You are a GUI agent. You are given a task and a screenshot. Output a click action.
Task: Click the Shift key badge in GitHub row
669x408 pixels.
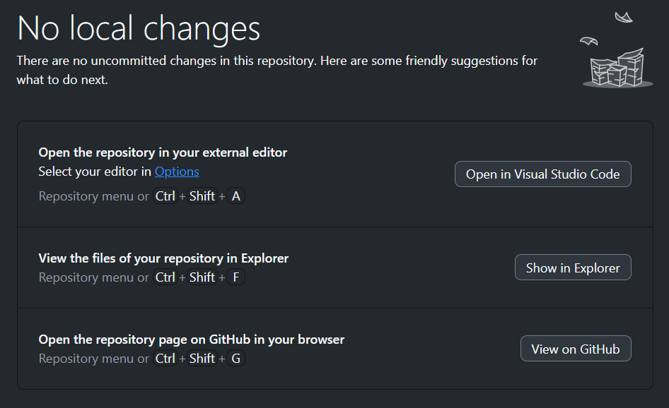coord(202,359)
